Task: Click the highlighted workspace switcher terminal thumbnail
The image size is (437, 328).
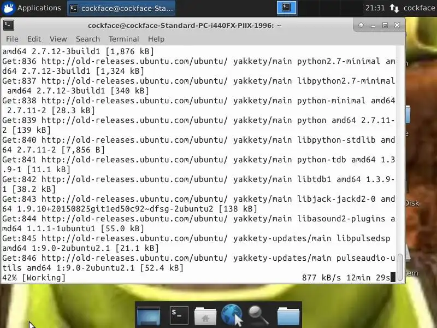Action: [286, 8]
